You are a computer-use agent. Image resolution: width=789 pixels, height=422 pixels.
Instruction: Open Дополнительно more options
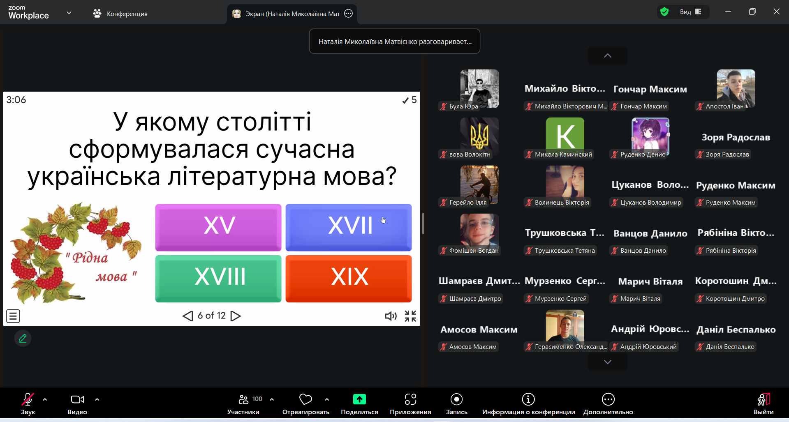(608, 404)
